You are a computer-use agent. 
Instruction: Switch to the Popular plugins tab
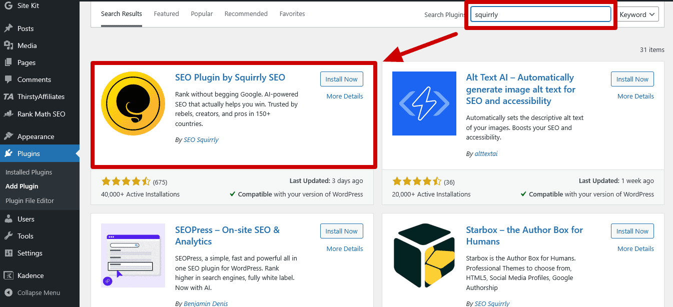[x=202, y=13]
